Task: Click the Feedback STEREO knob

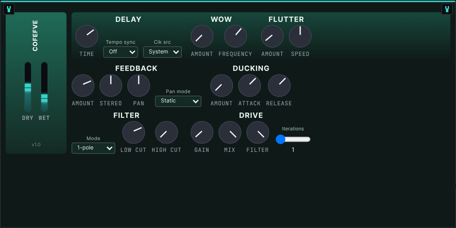Action: 111,86
